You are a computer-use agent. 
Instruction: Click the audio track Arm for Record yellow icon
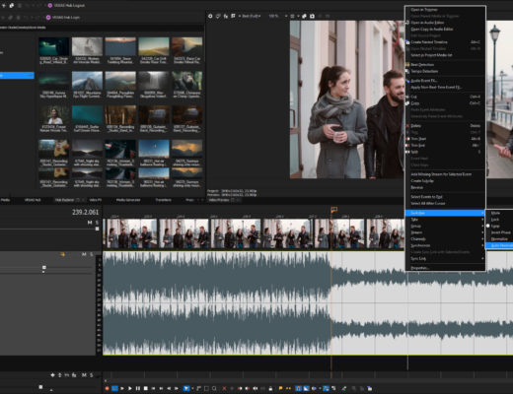(62, 254)
